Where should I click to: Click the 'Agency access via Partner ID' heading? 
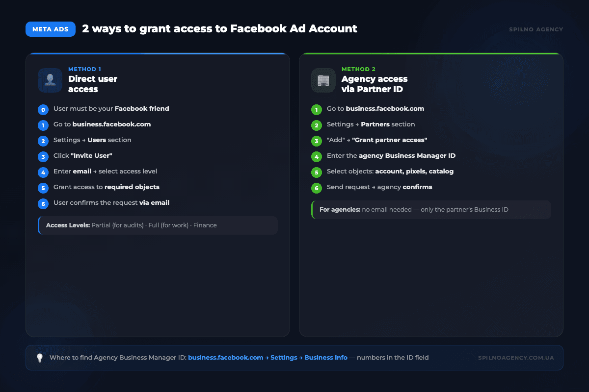pyautogui.click(x=375, y=84)
